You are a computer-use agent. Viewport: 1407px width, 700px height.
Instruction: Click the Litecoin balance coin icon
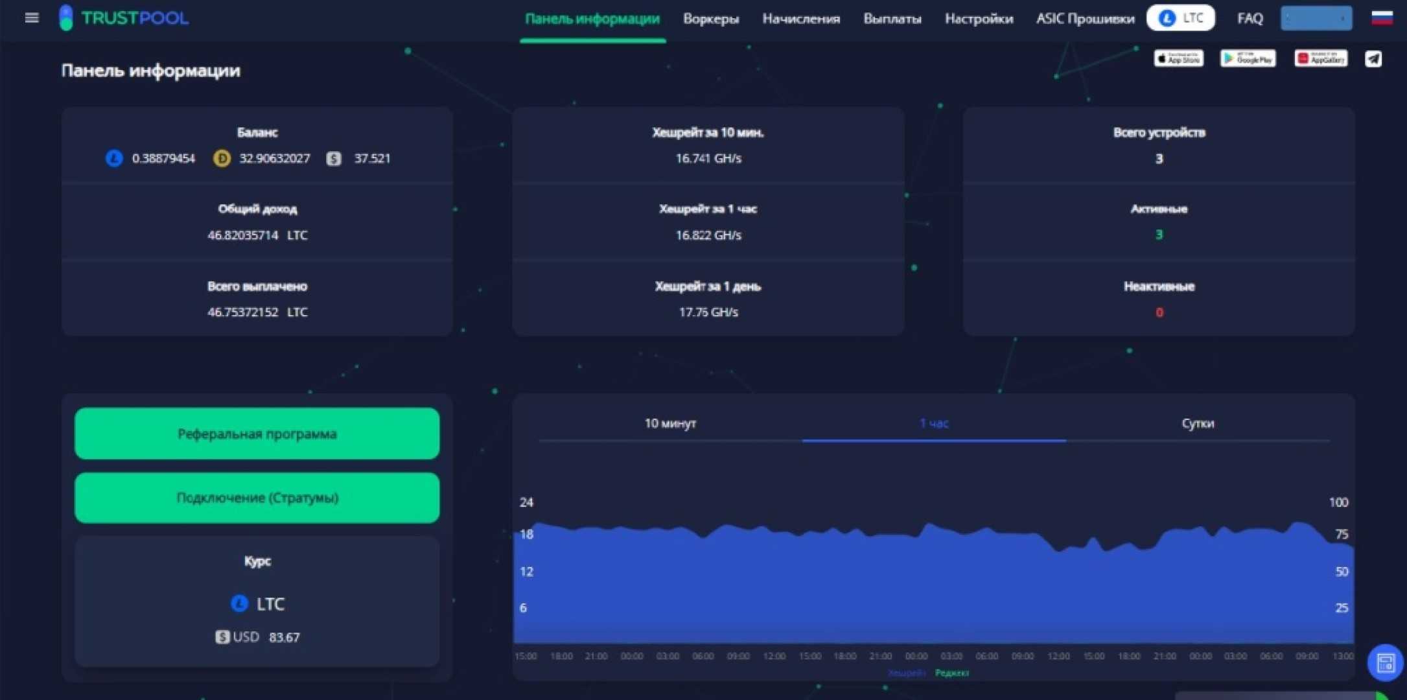(x=114, y=158)
